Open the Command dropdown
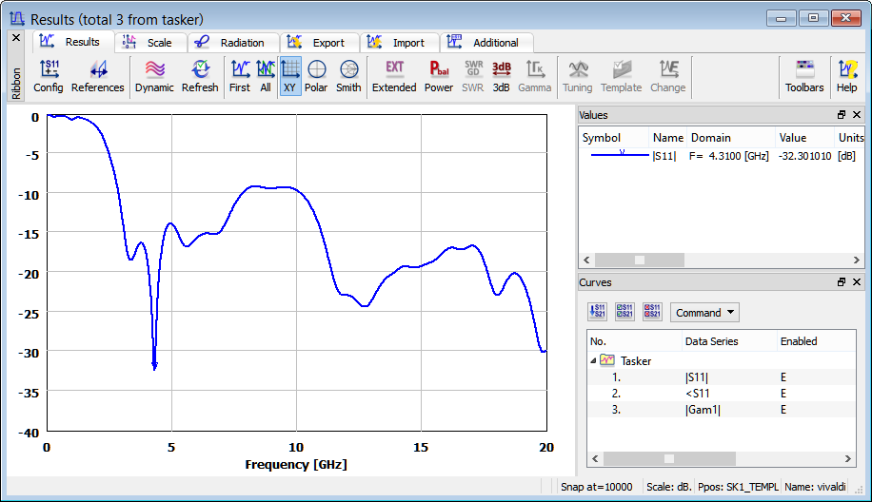Screen dimensions: 872x502 (x=704, y=313)
